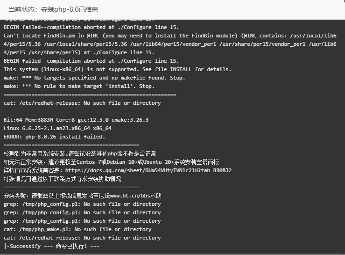
Task: Select the 'No targets specified and no makefile' line
Action: 94,78
